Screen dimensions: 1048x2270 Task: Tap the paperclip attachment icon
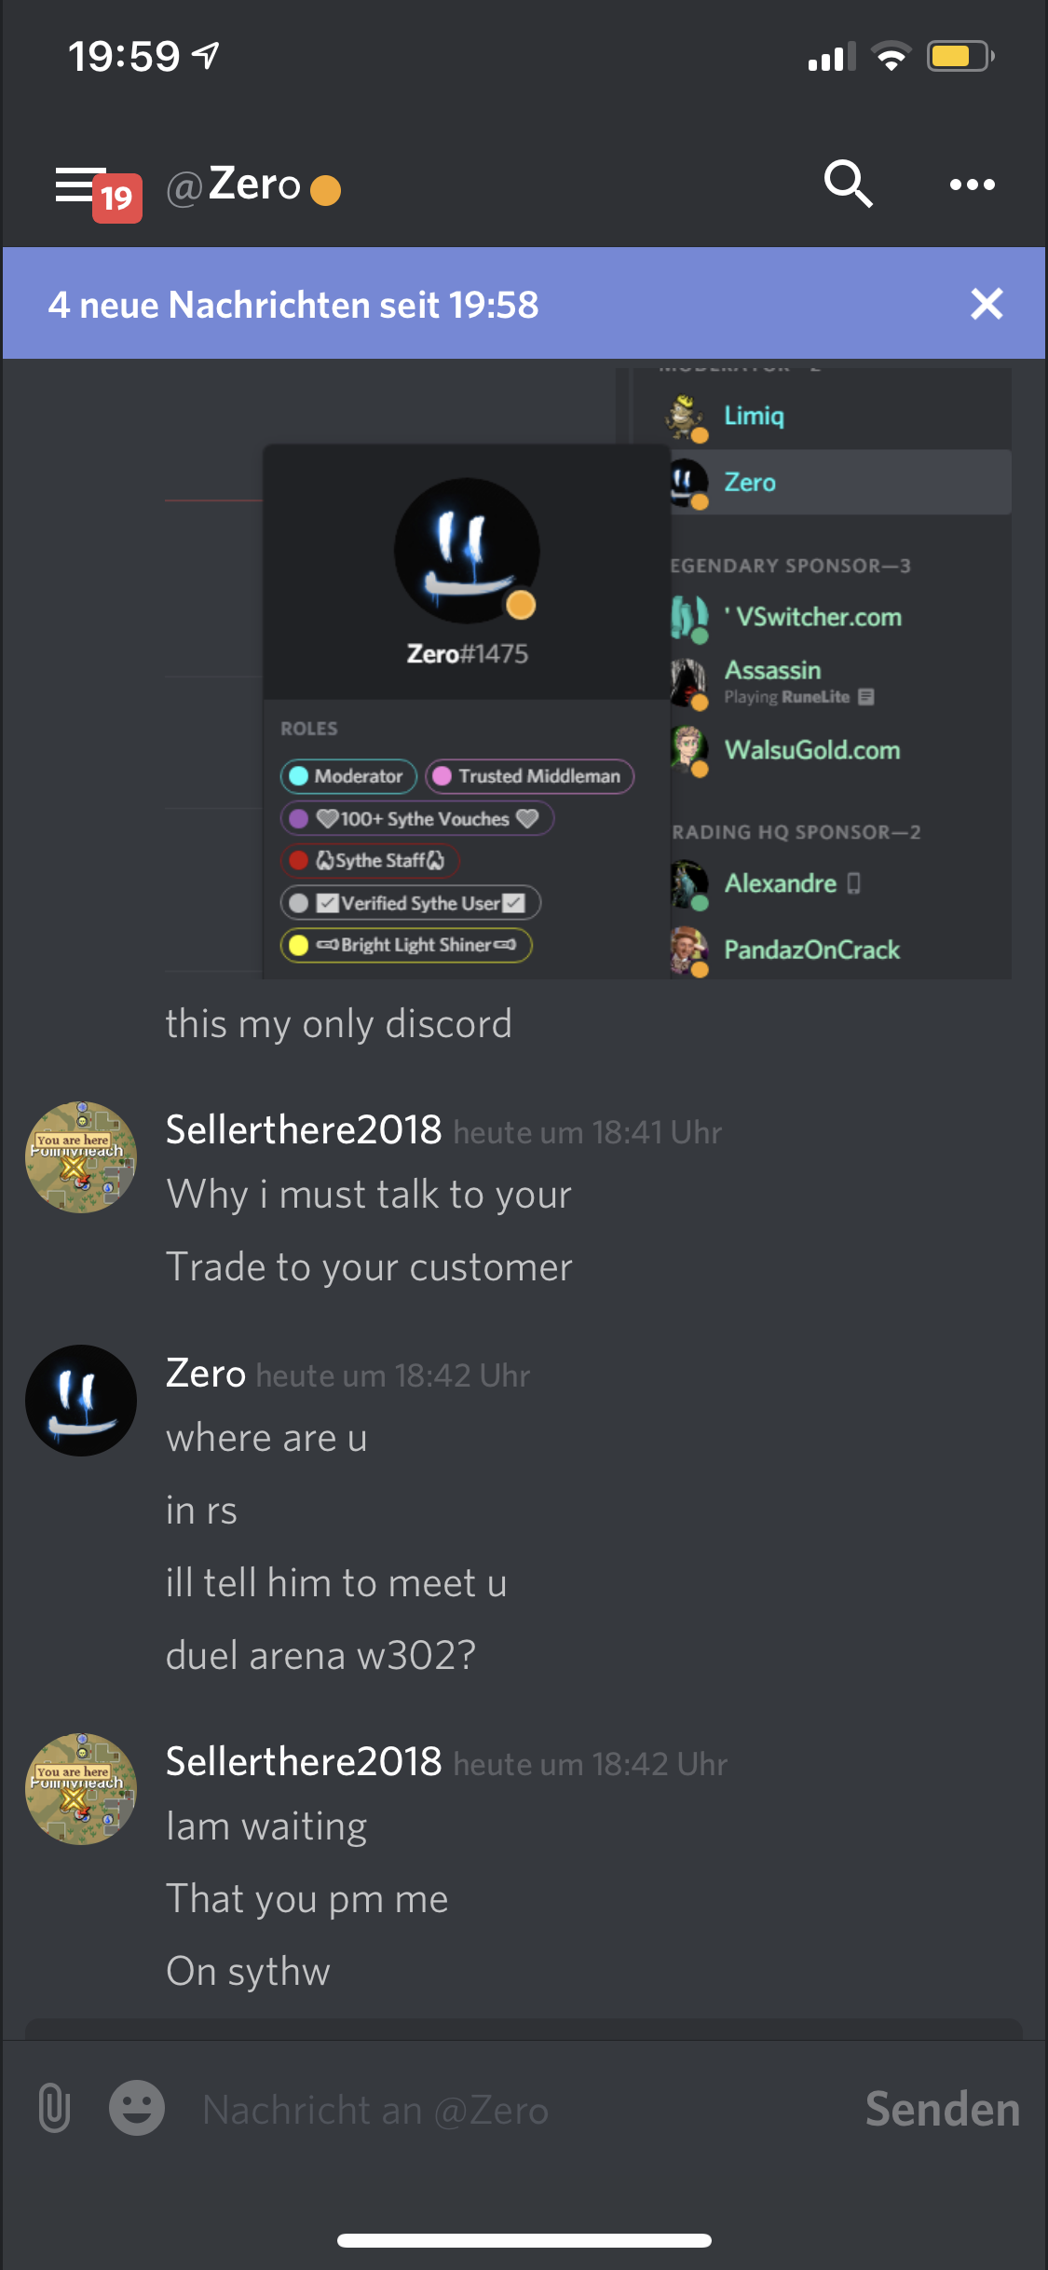54,2108
